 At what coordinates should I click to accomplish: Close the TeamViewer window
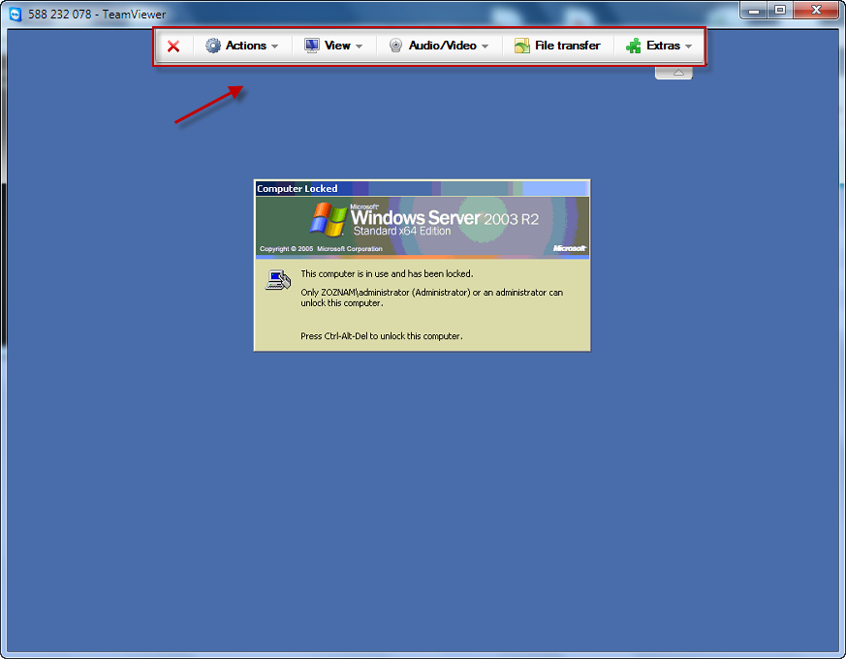click(x=816, y=11)
